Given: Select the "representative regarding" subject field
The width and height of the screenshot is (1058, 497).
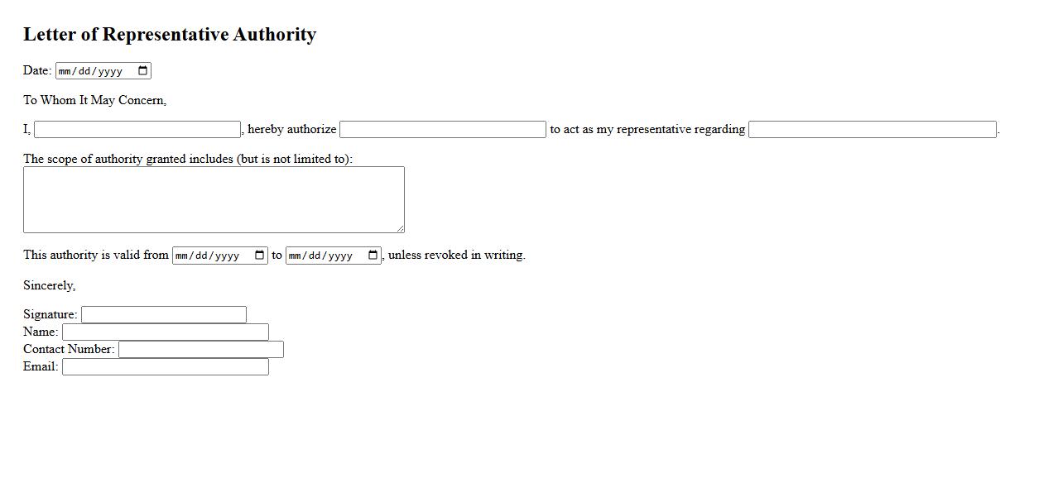Looking at the screenshot, I should (x=872, y=130).
